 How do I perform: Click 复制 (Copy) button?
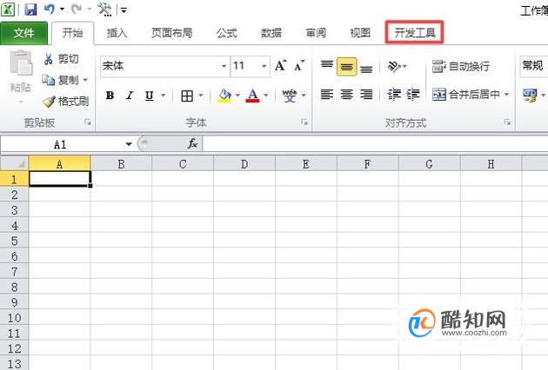pyautogui.click(x=60, y=80)
